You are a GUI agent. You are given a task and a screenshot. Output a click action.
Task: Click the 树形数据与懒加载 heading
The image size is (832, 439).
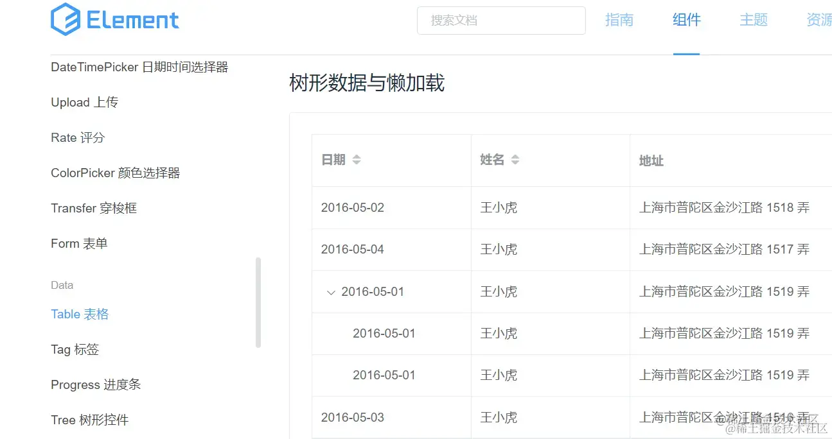(367, 83)
